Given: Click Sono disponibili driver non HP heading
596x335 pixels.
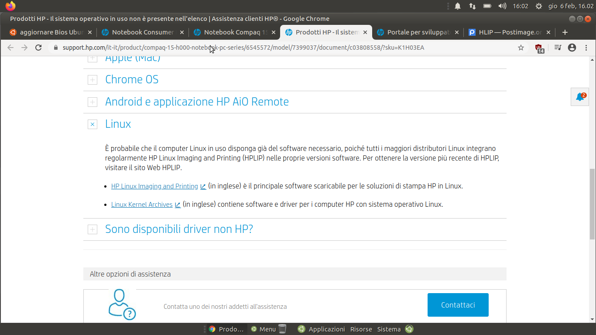Looking at the screenshot, I should click(x=179, y=229).
